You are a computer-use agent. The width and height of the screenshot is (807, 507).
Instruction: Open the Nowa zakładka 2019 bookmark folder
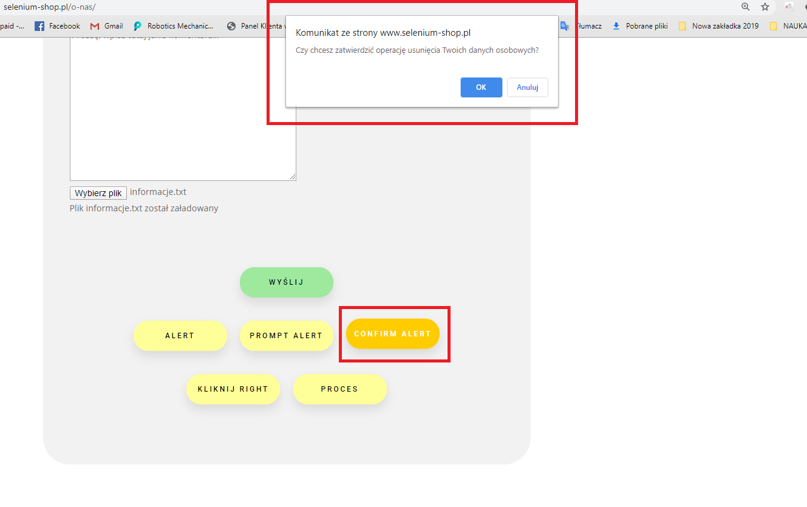pyautogui.click(x=718, y=26)
